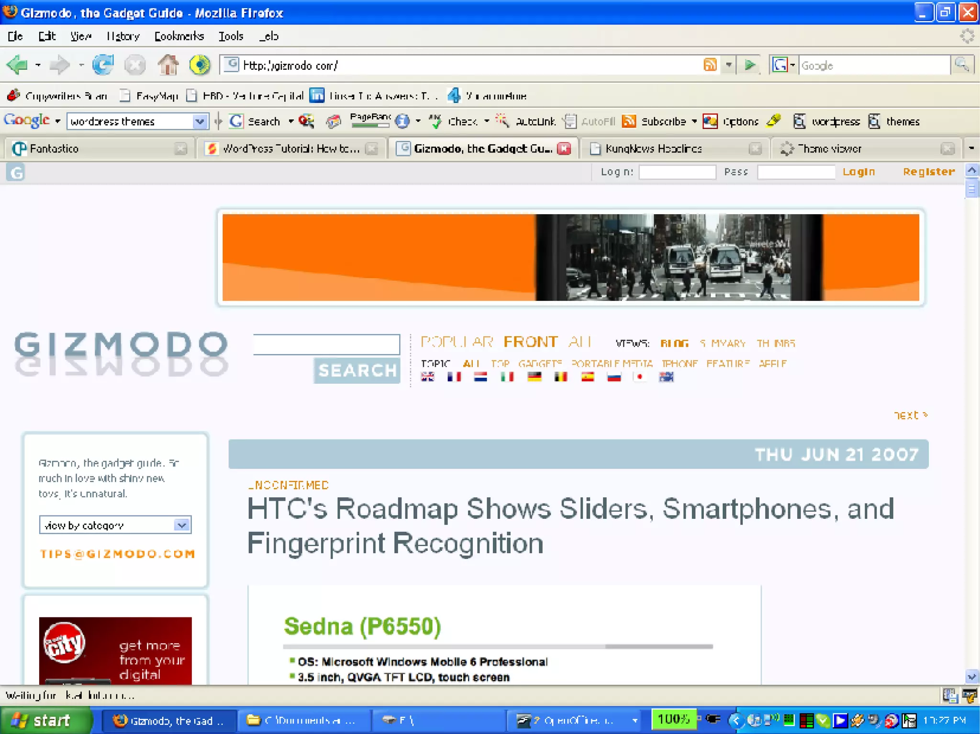Click the Reload page icon
The width and height of the screenshot is (980, 734).
[x=103, y=65]
